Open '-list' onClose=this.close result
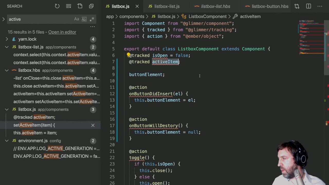Viewport: 329px width, 185px height. coord(57,78)
